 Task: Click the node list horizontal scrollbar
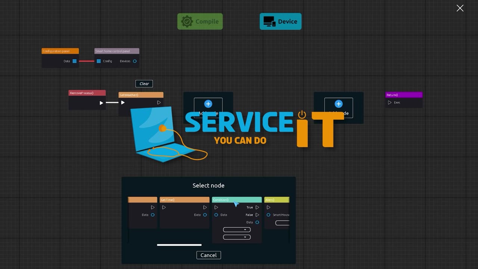point(179,245)
